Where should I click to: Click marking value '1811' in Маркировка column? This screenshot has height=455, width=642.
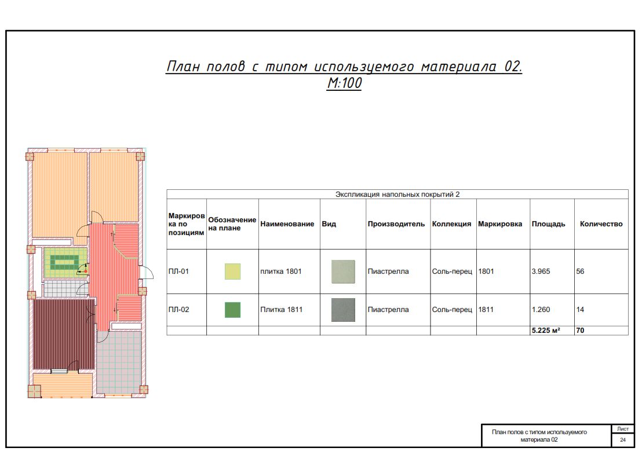click(486, 310)
